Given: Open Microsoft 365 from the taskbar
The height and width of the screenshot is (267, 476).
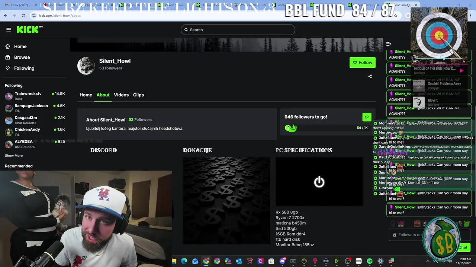Looking at the screenshot, I should [228, 261].
